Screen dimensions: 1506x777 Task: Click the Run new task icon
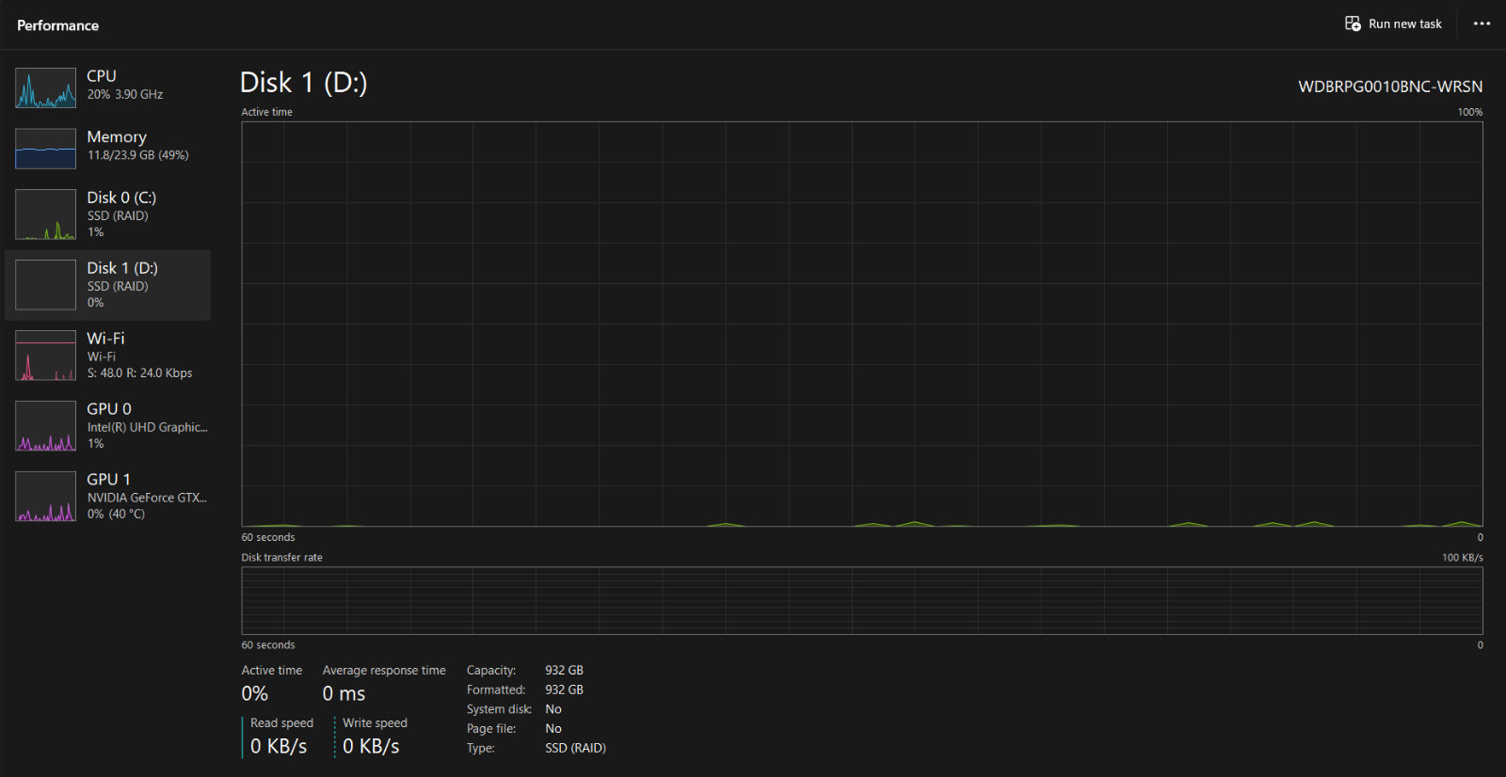pyautogui.click(x=1353, y=24)
